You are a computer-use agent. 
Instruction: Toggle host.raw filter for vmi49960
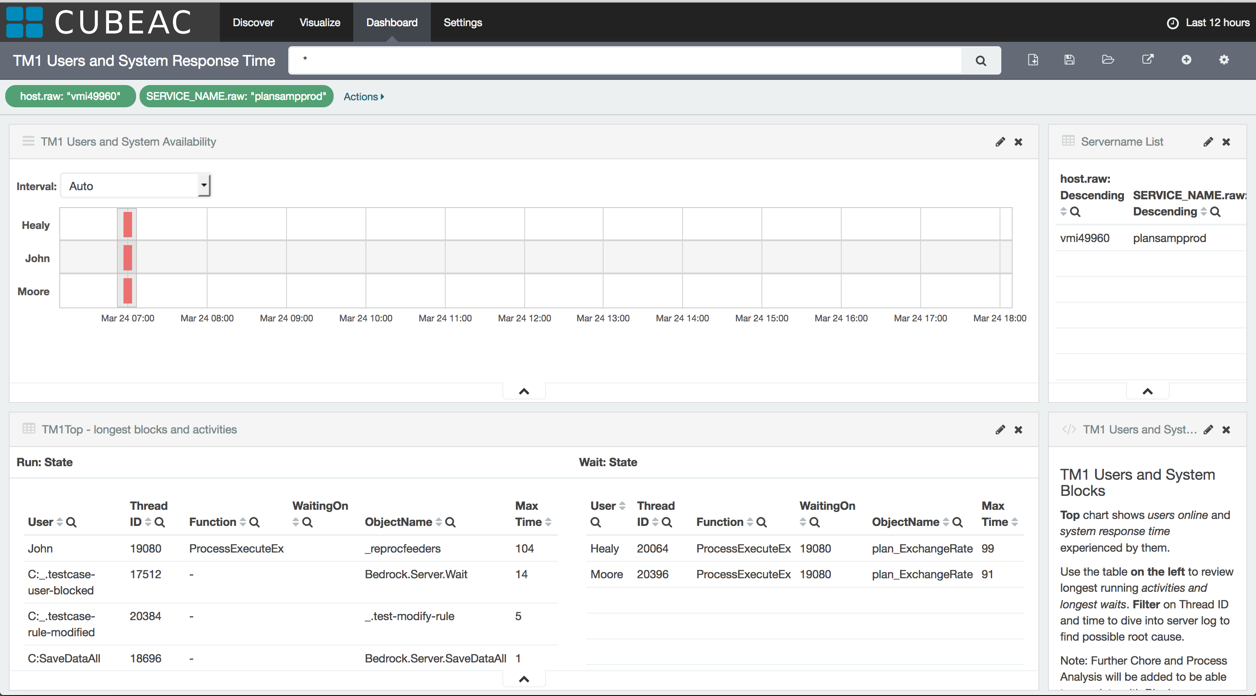click(x=71, y=96)
